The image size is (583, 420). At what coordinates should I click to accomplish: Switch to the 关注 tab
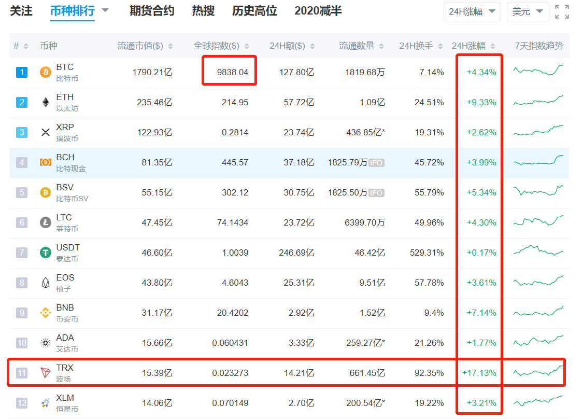[x=21, y=11]
